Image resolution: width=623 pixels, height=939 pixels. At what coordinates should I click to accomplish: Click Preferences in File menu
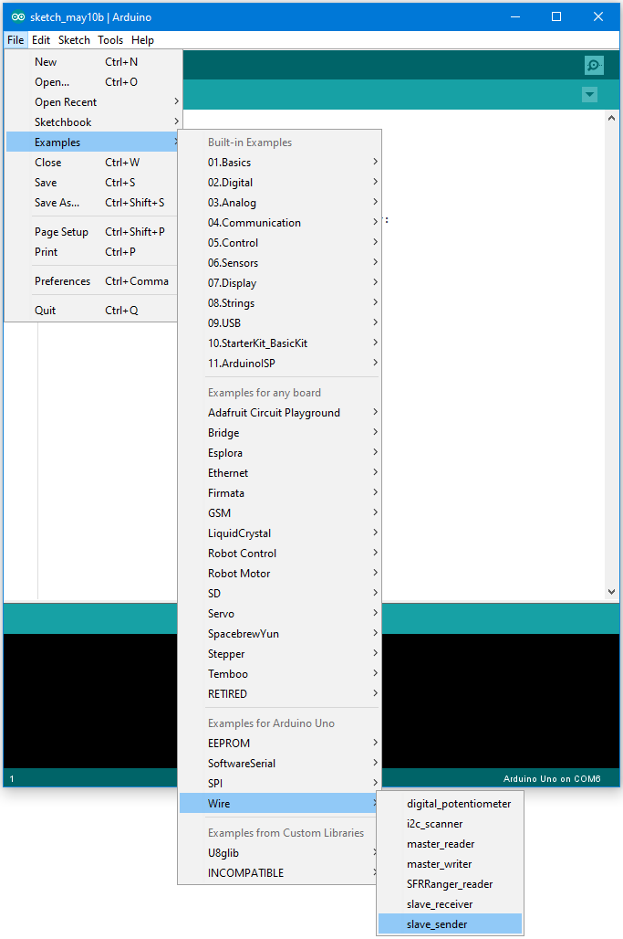tap(62, 281)
